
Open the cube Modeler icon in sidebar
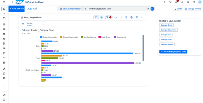pyautogui.click(x=4, y=39)
